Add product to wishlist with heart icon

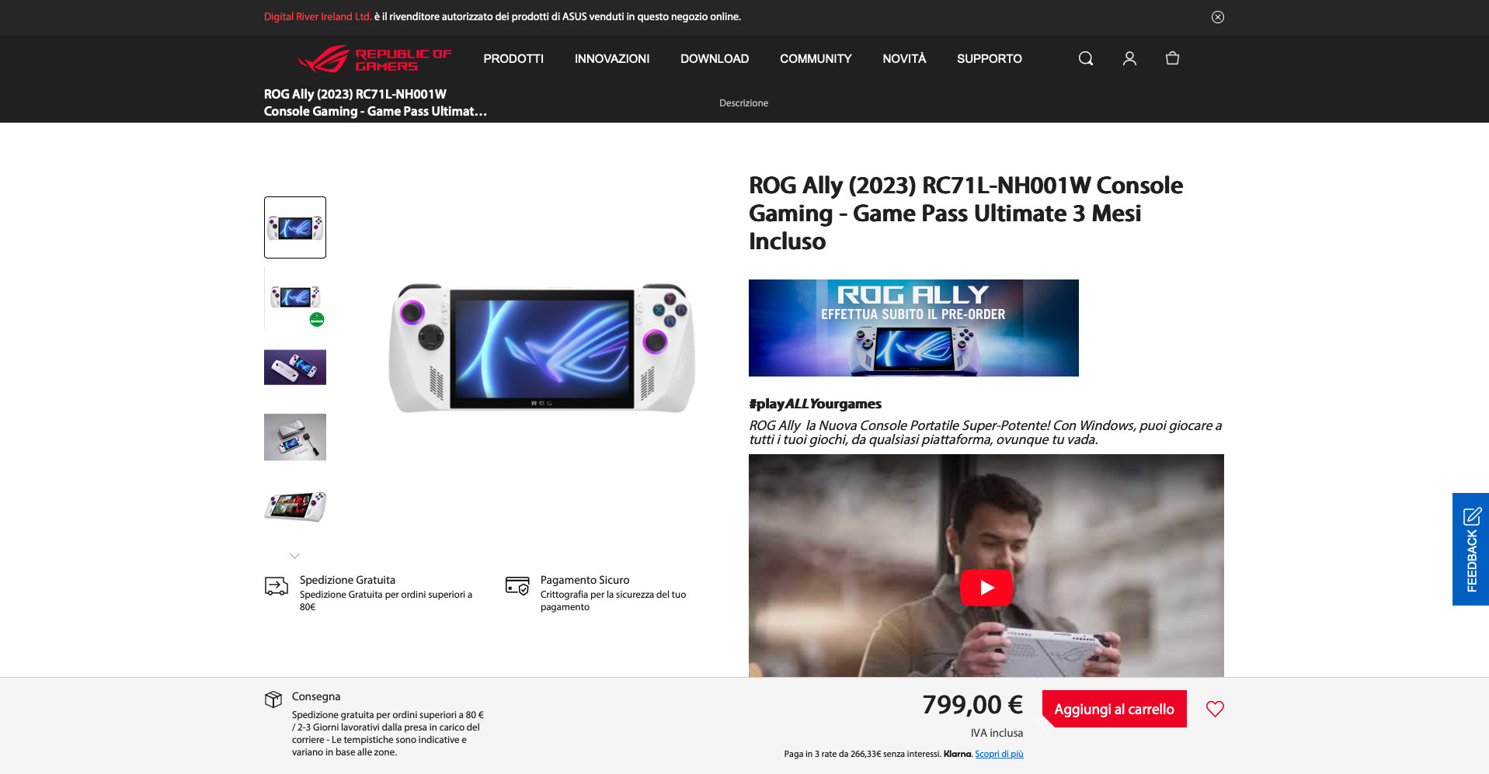(1215, 709)
